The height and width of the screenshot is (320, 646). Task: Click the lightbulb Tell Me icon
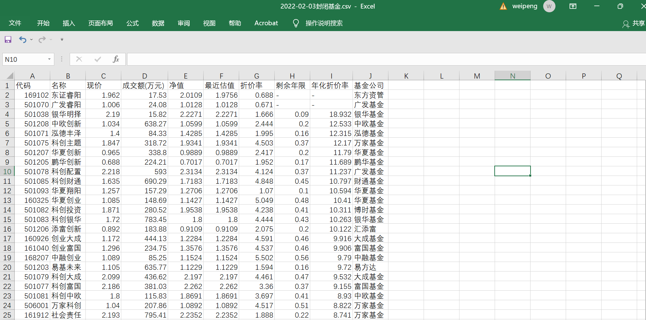coord(296,23)
